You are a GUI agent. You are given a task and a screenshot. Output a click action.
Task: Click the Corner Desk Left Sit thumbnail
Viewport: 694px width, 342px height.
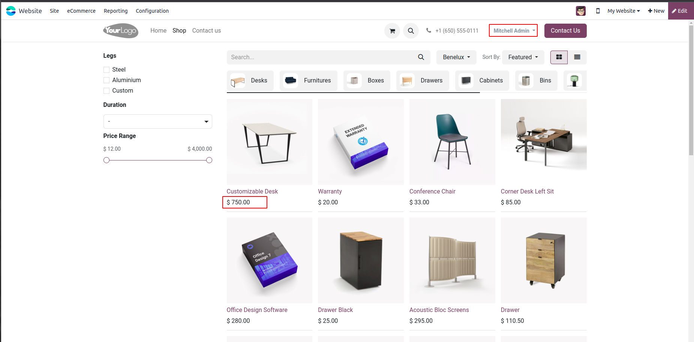tap(543, 142)
